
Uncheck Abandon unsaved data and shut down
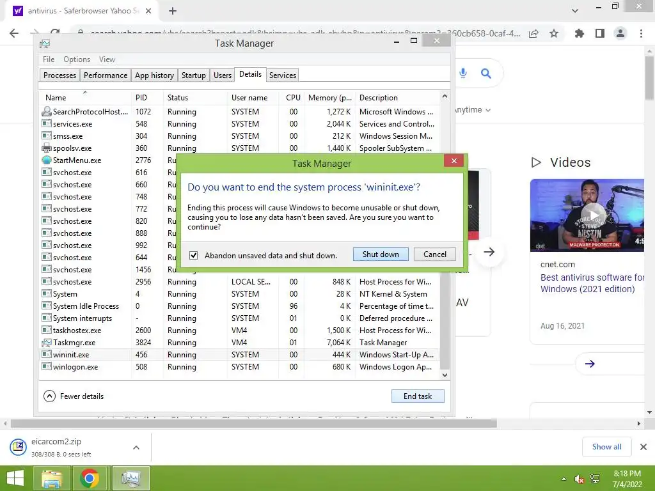[x=193, y=256]
